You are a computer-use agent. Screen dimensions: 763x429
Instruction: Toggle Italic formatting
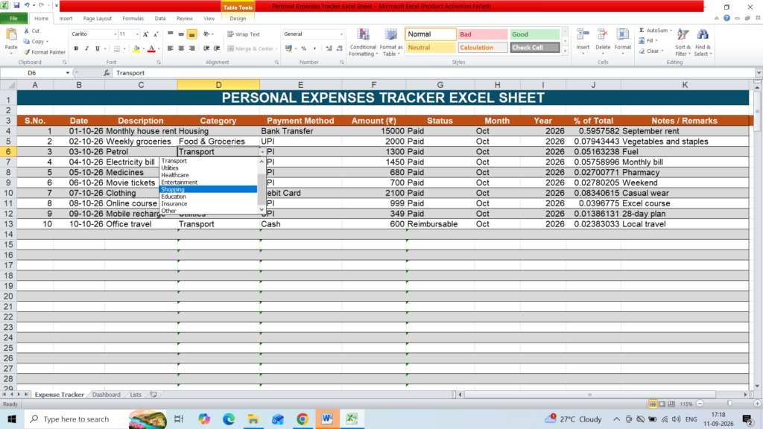click(x=86, y=48)
